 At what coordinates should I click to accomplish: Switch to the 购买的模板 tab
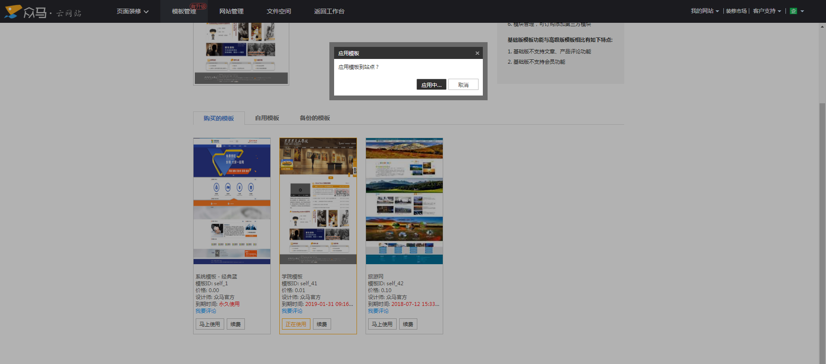point(219,118)
